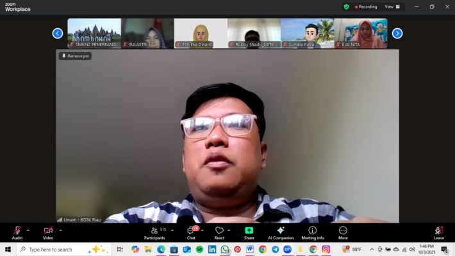Screen dimensions: 455x256
Task: Select Fitri Eka Dinarti participant thumbnail
Action: (201, 33)
